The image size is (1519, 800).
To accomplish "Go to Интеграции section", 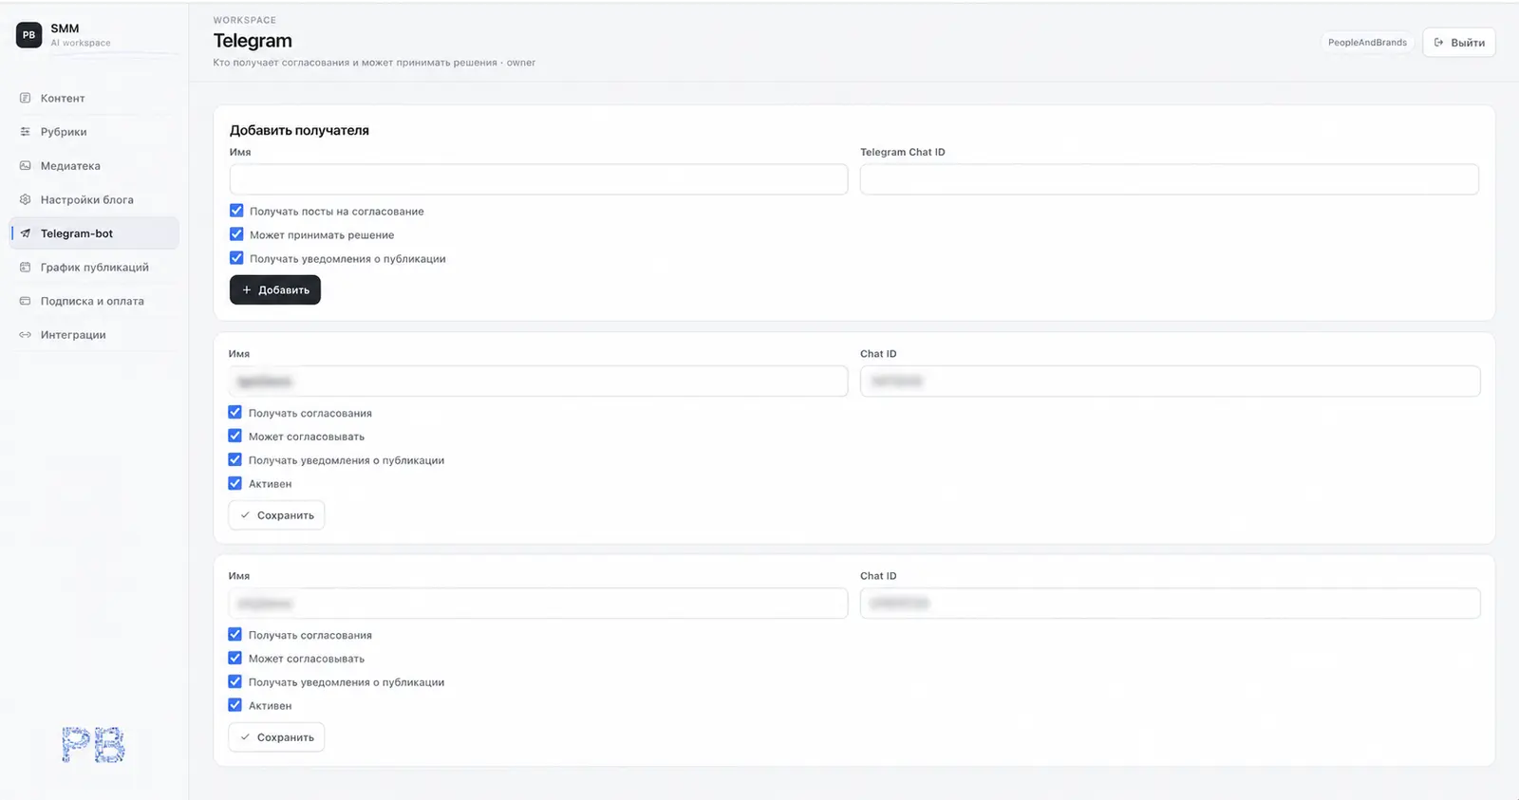I will (94, 335).
